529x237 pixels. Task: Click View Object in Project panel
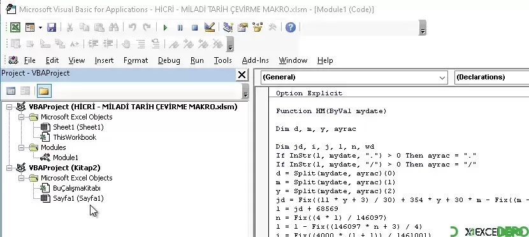click(x=25, y=91)
